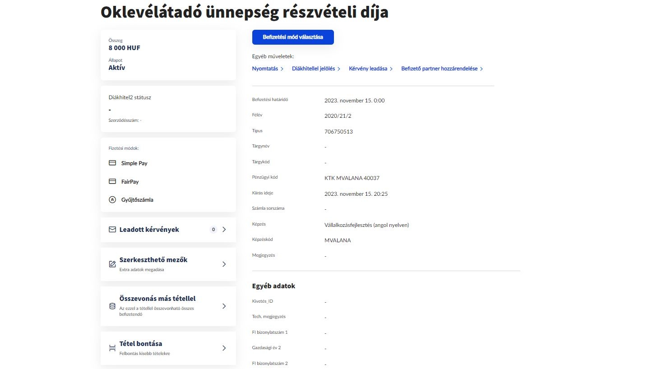This screenshot has height=369, width=653.
Task: Click the edit pencil icon for Szerkeszthető mezők
Action: coord(112,264)
